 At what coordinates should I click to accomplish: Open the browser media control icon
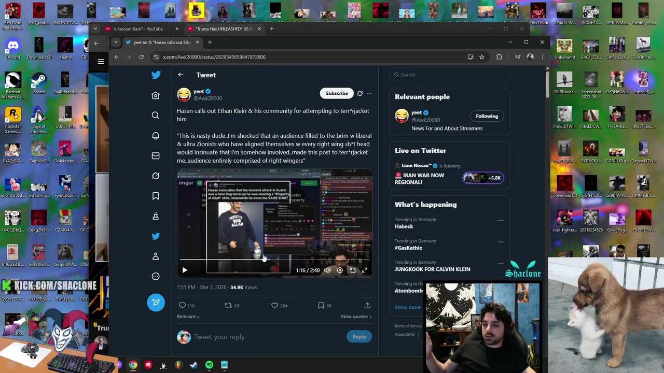(x=517, y=57)
